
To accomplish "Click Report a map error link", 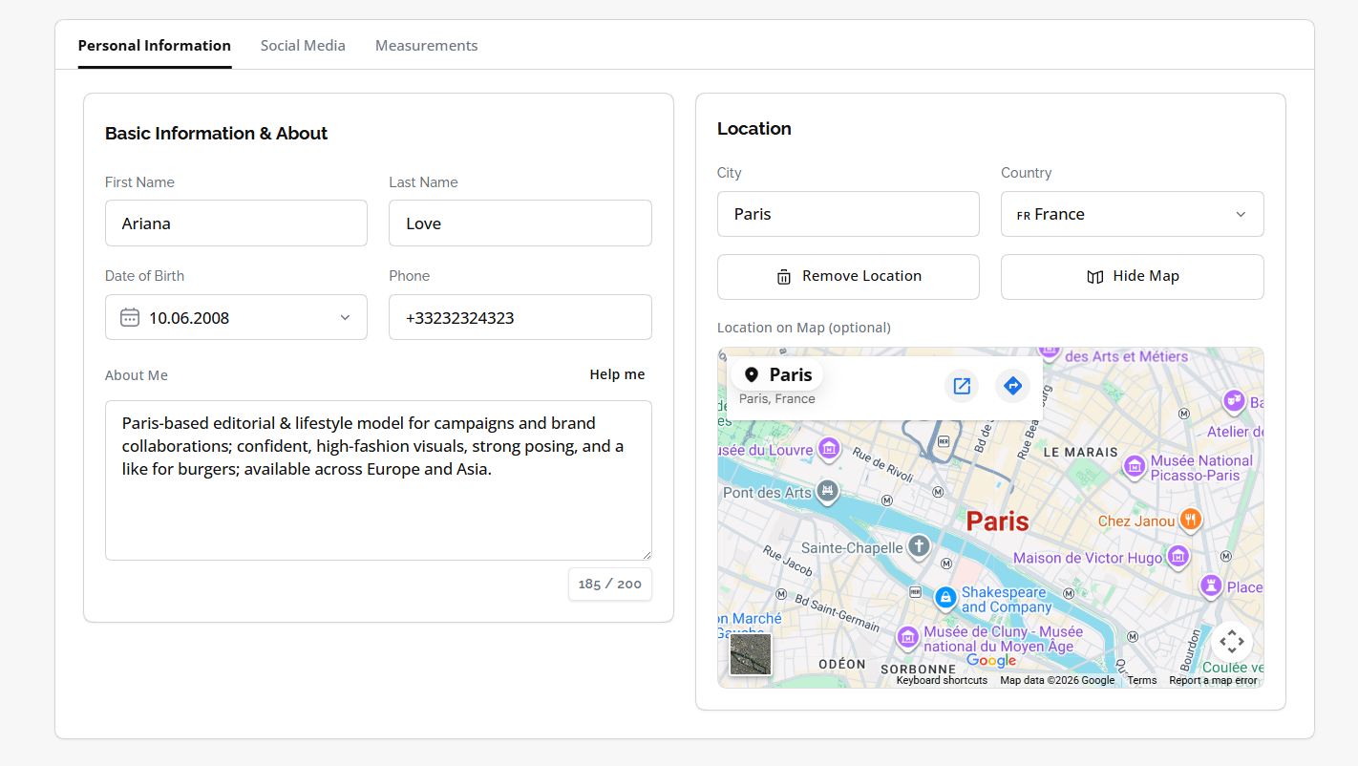I will pos(1213,680).
